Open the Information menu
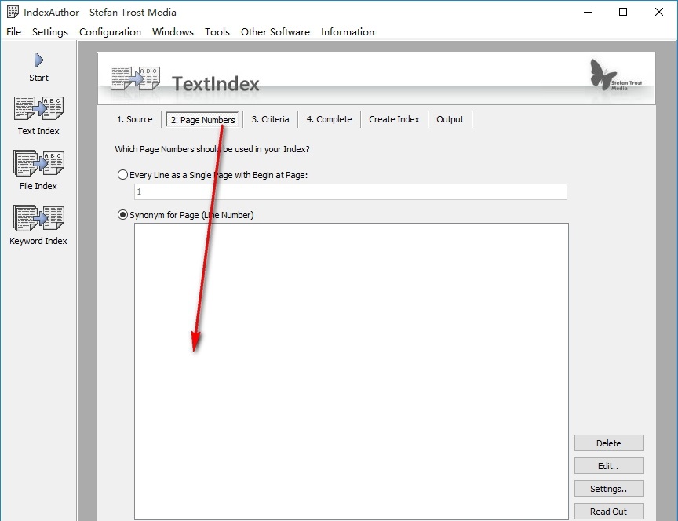Viewport: 678px width, 521px height. (x=348, y=32)
